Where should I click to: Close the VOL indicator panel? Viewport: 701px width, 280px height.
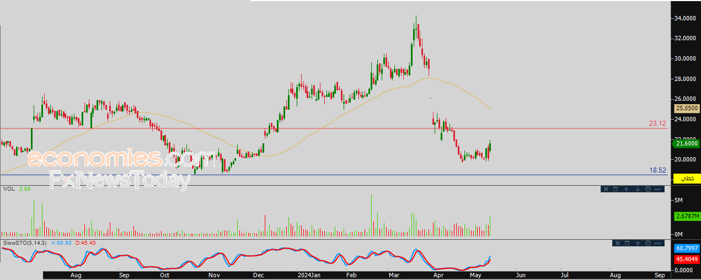tap(606, 189)
